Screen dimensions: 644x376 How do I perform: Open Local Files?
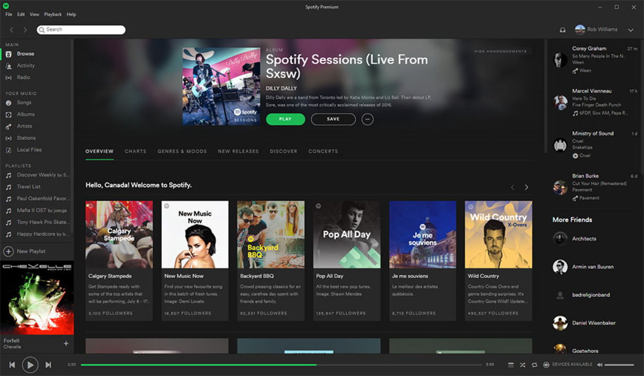pyautogui.click(x=29, y=150)
